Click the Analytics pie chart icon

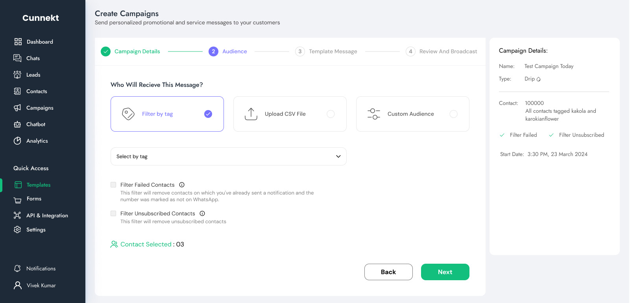coord(17,141)
